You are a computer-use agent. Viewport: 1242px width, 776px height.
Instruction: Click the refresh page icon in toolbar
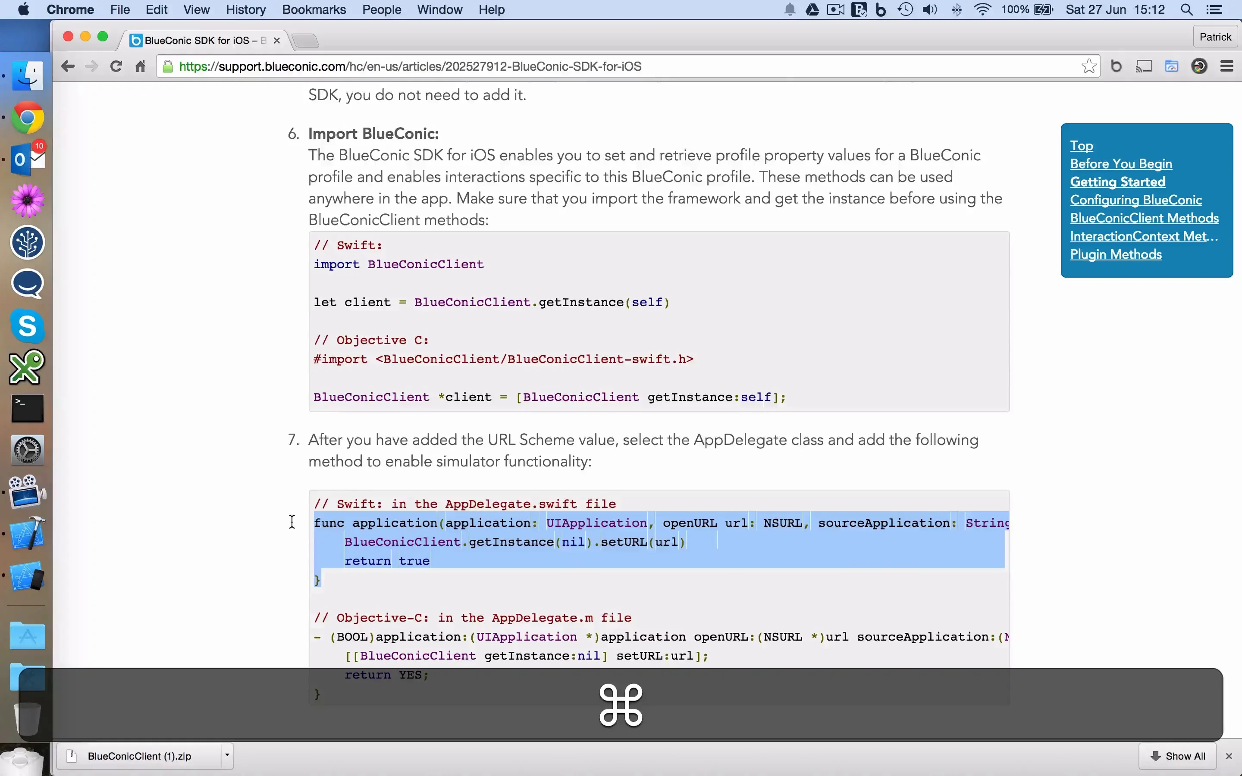tap(116, 66)
